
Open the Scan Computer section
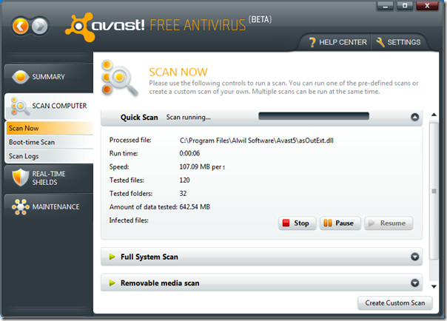coord(49,106)
